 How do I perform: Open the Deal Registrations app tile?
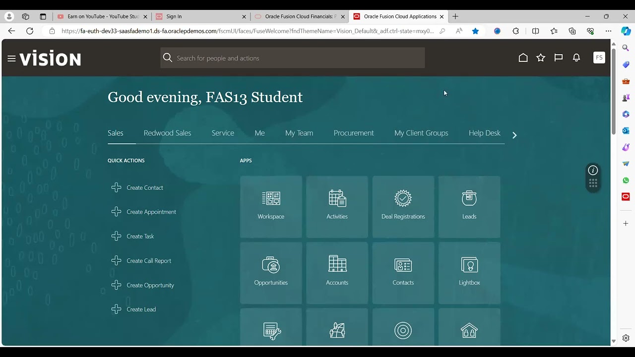pos(403,207)
